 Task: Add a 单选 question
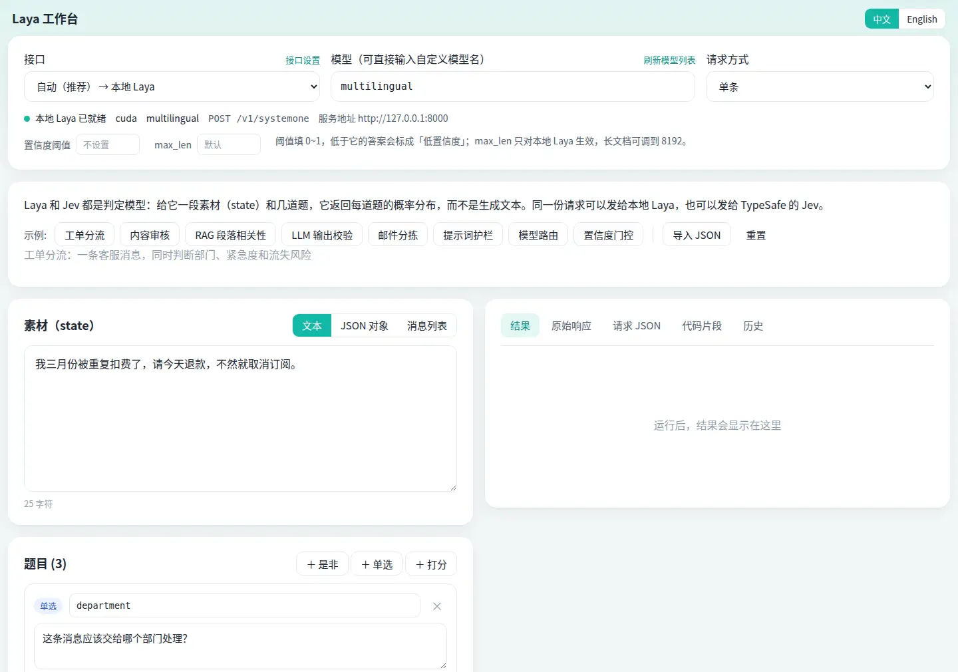click(x=377, y=564)
